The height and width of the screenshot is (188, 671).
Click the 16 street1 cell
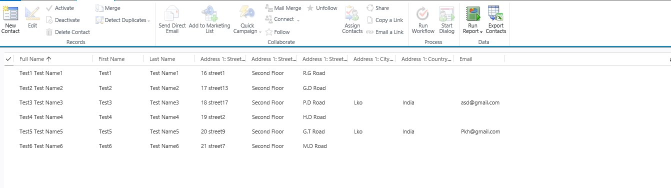(213, 73)
